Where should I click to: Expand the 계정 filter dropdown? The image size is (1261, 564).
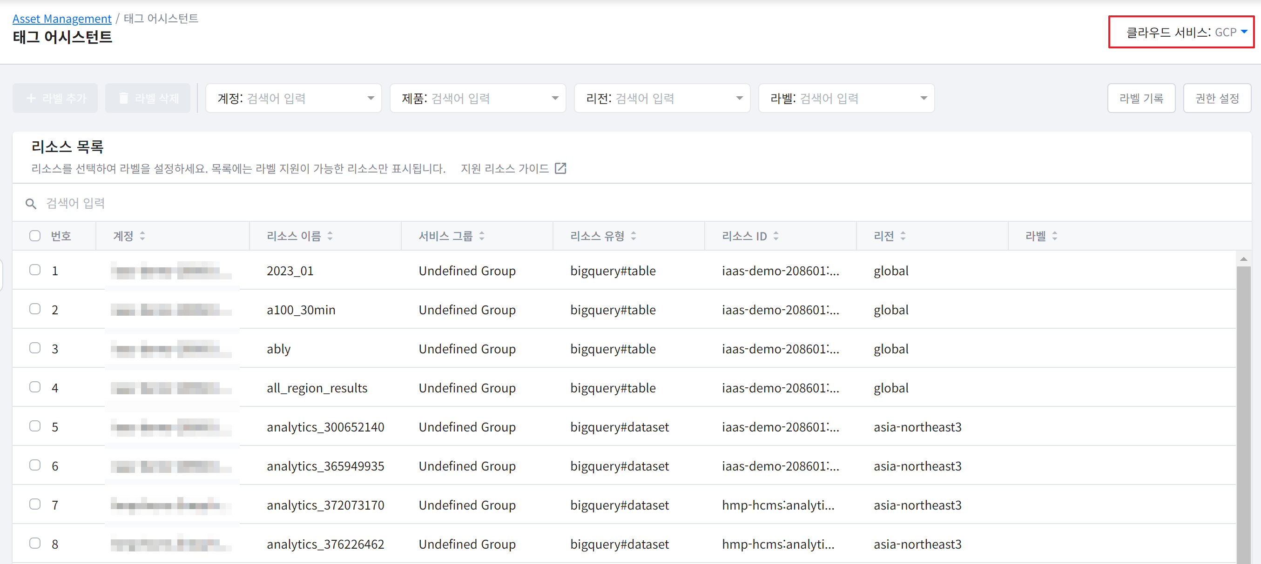(x=371, y=98)
